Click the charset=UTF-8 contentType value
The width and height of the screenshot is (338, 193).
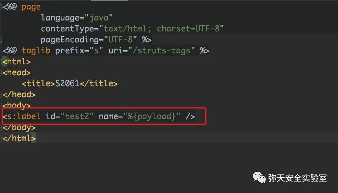click(x=188, y=29)
